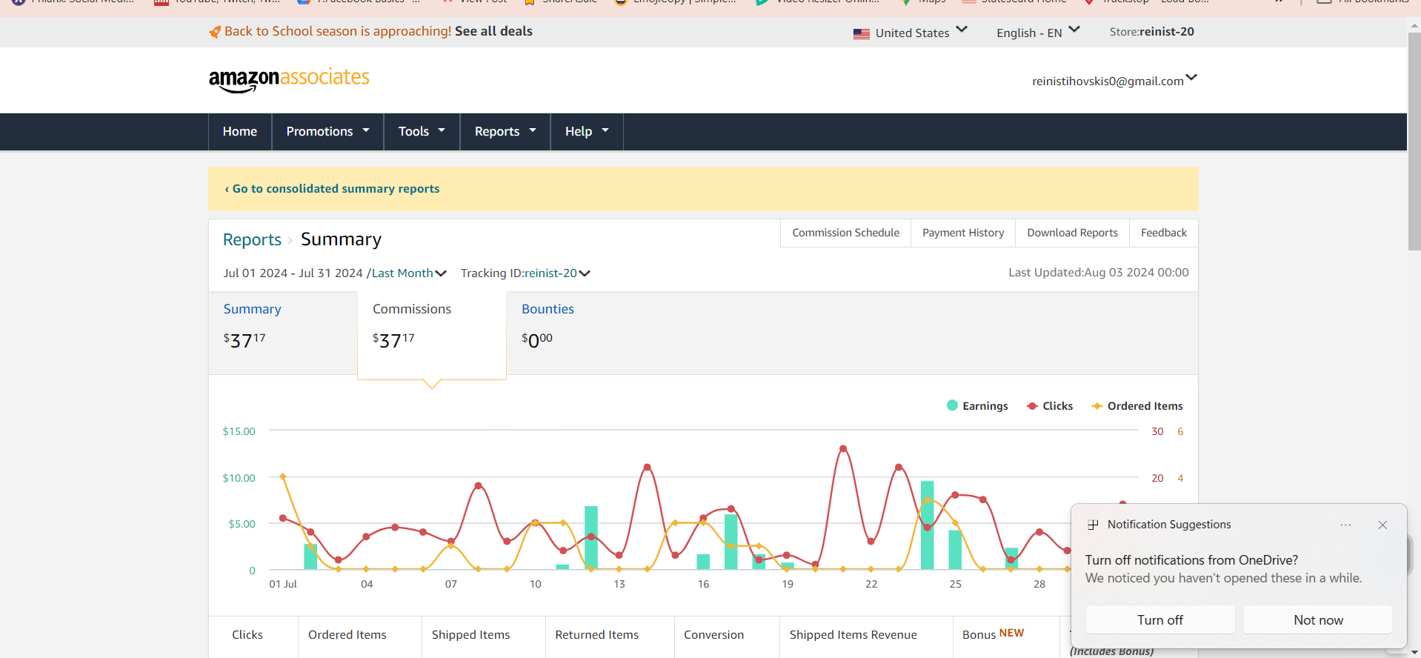This screenshot has height=658, width=1421.
Task: Click See all deals link
Action: click(493, 31)
